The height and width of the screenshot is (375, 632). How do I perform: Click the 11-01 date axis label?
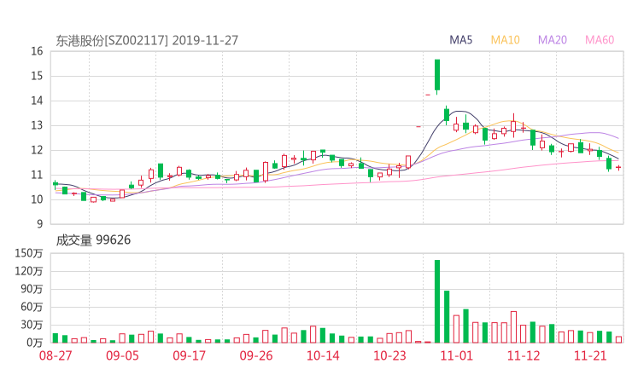click(x=456, y=355)
